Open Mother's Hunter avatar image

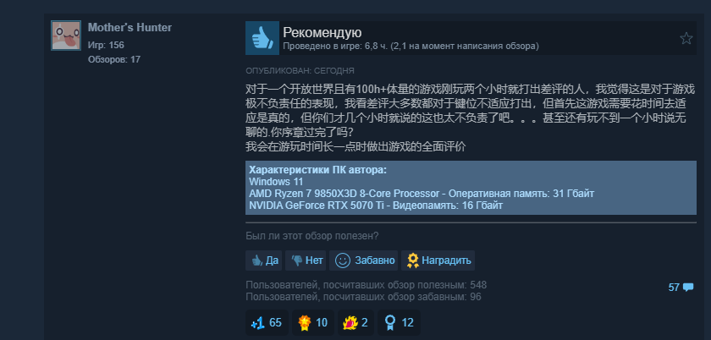click(66, 36)
